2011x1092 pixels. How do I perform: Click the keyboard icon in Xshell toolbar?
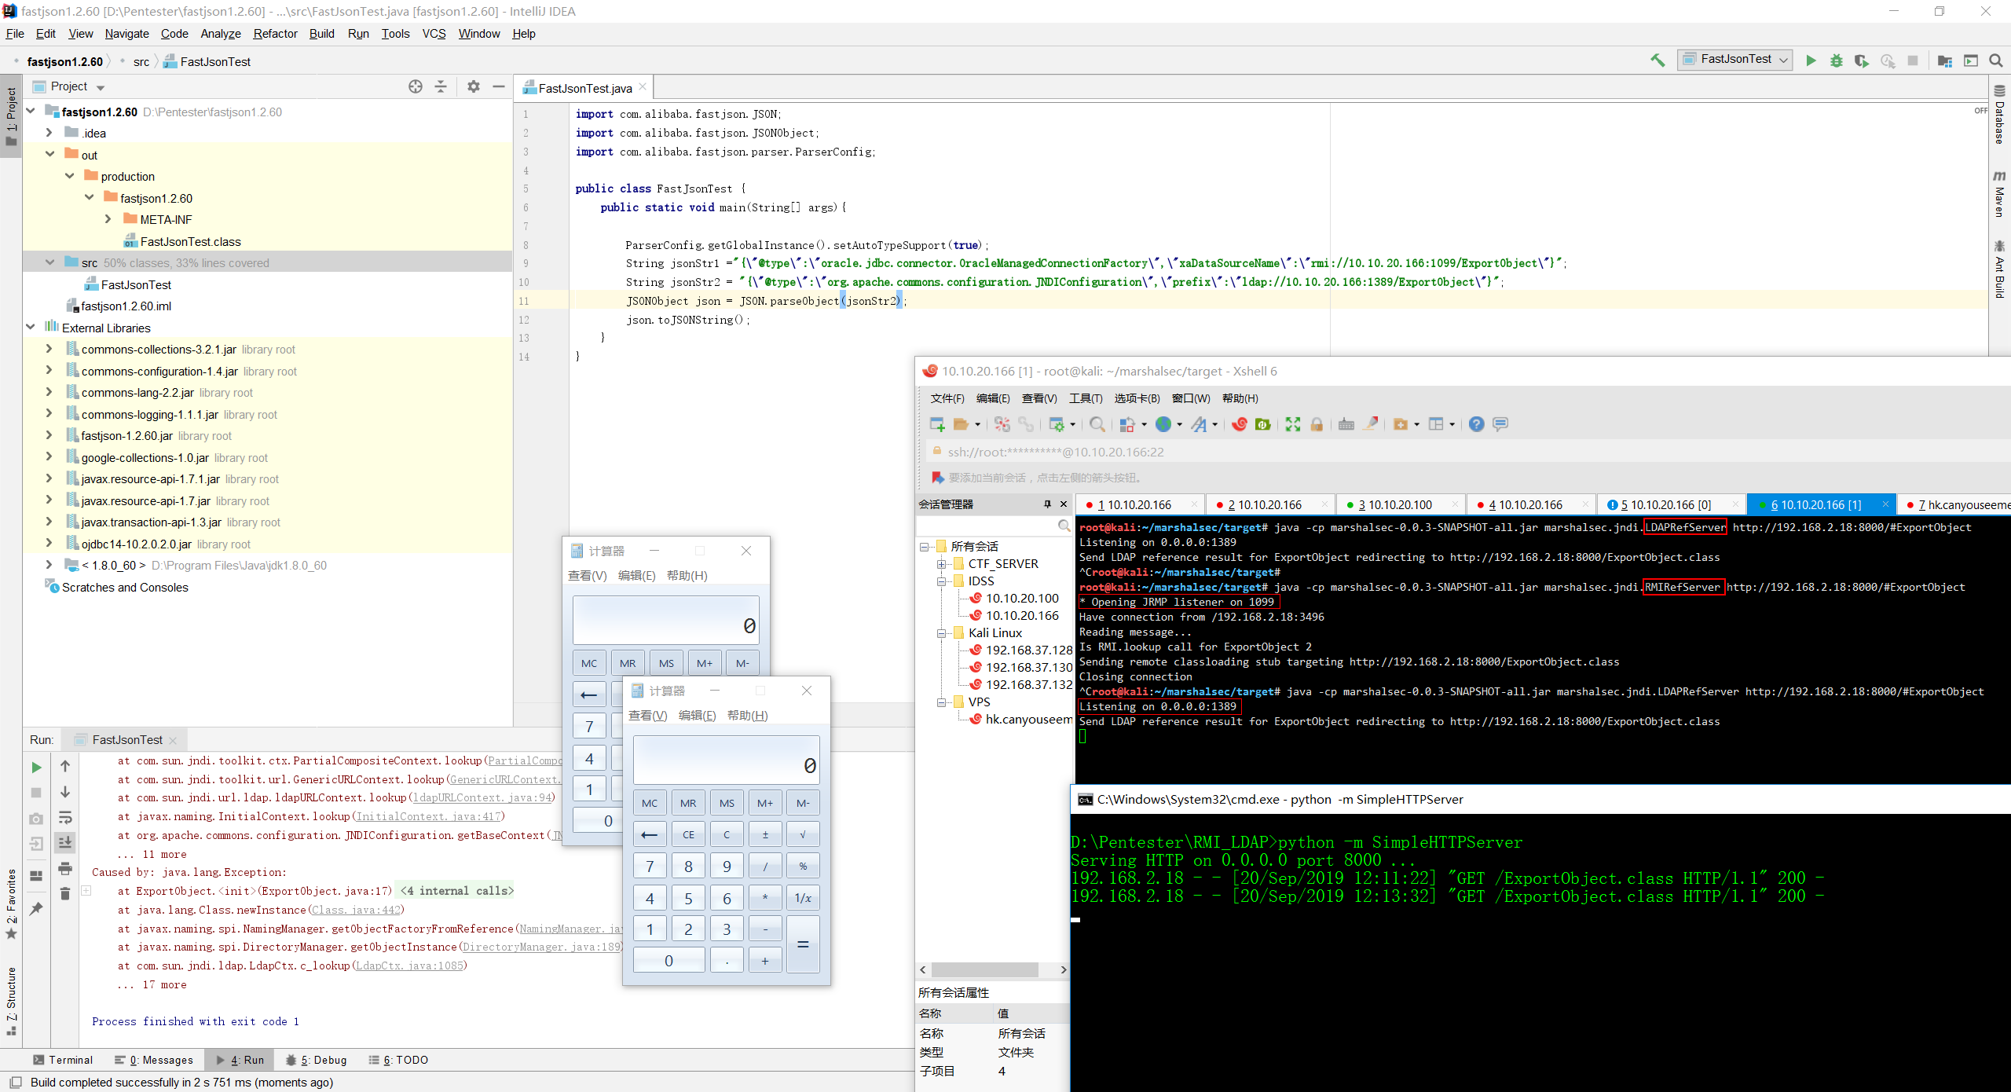tap(1346, 424)
